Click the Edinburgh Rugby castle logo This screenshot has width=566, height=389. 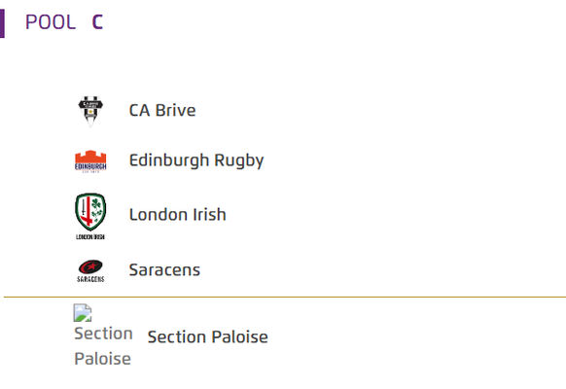(x=90, y=161)
